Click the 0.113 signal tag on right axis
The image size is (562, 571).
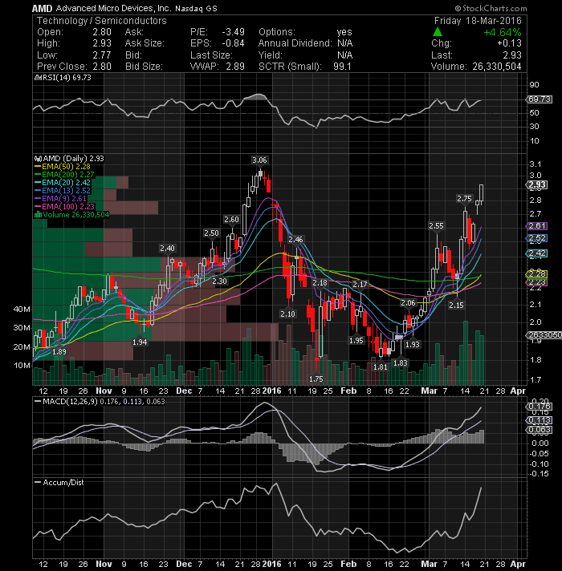[x=540, y=420]
